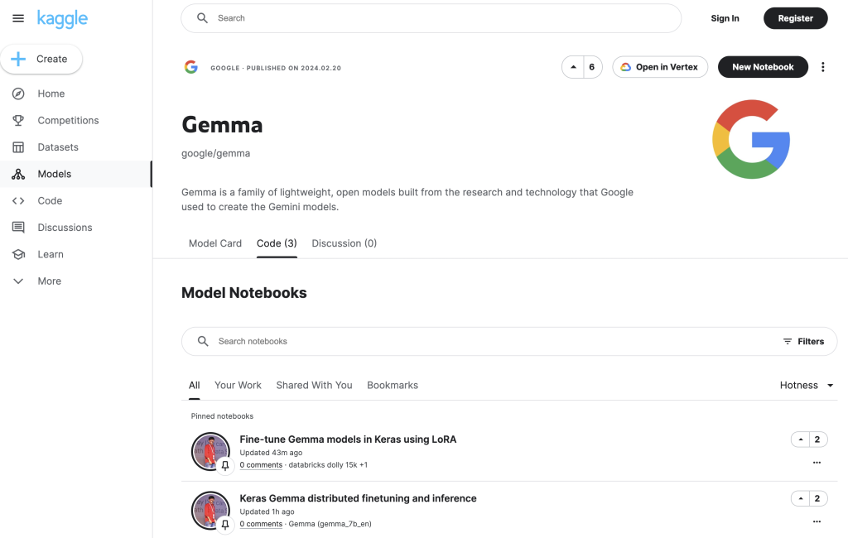
Task: Click the Open in Vertex button
Action: (x=660, y=67)
